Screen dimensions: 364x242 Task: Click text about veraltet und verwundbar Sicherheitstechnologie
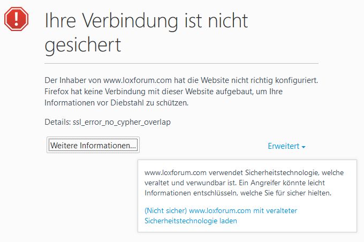click(244, 183)
